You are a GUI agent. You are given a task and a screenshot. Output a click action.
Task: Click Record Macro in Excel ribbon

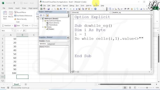click(20, 12)
